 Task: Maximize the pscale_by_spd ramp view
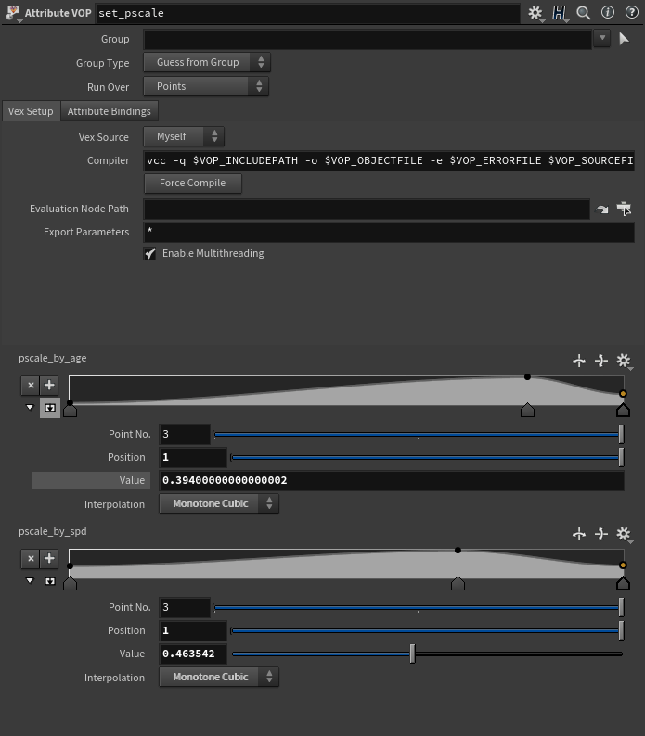(x=49, y=581)
